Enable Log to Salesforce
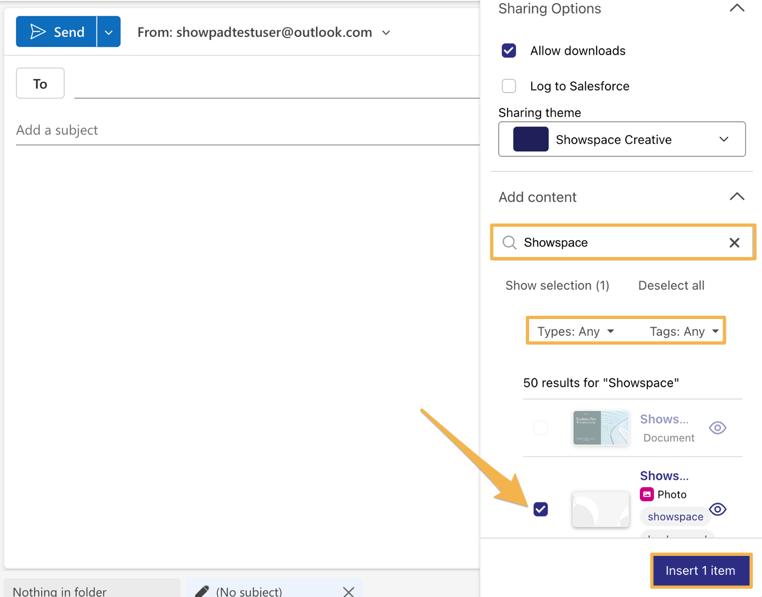 pos(509,86)
